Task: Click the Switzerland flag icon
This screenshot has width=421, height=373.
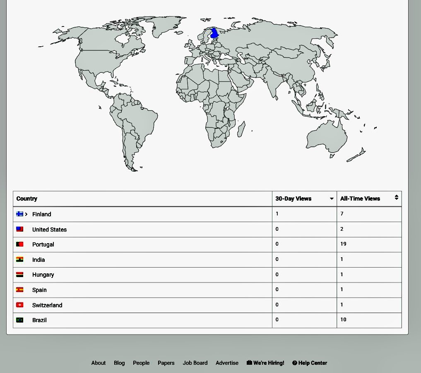Action: click(19, 305)
